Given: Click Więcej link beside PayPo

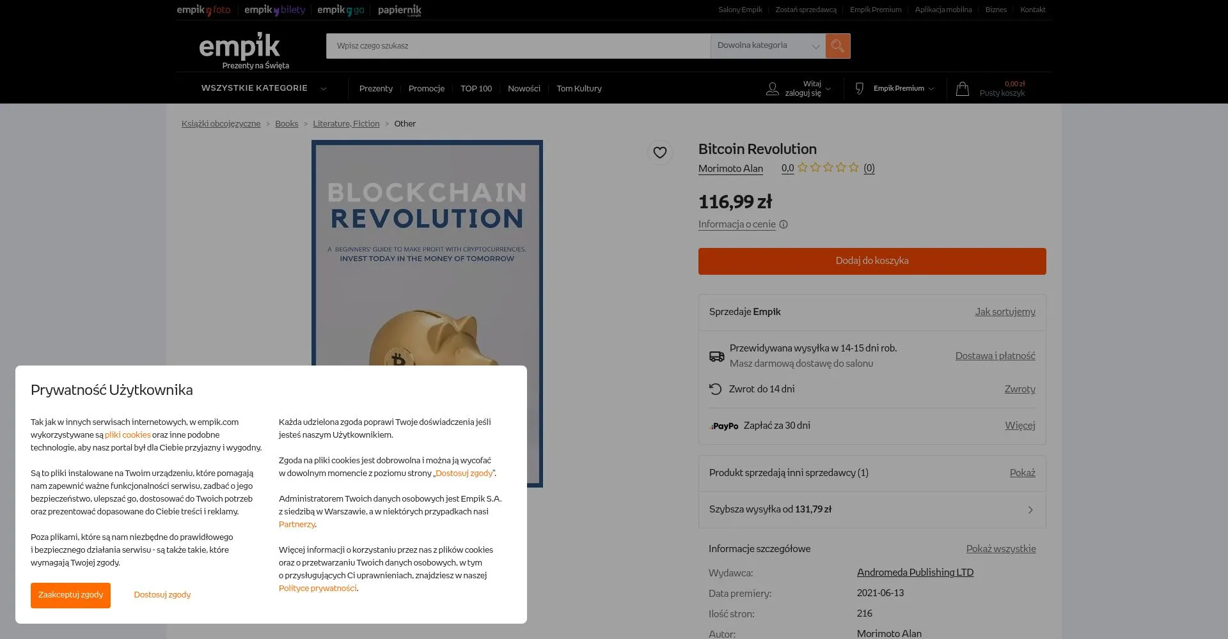Looking at the screenshot, I should tap(1020, 426).
